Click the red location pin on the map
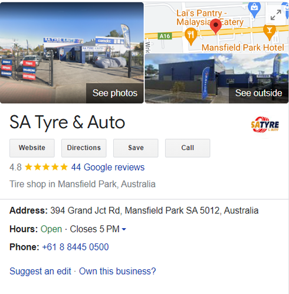The height and width of the screenshot is (294, 289). (x=216, y=27)
